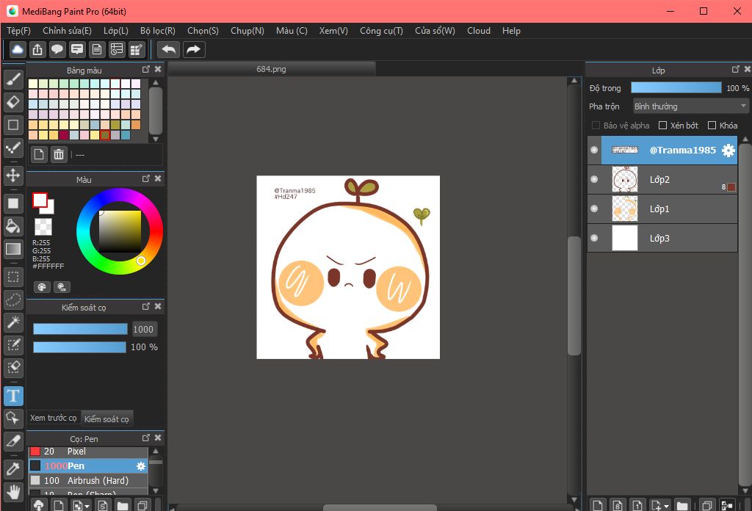Screen dimensions: 752x511
Task: Switch to the Xem trước cọ tab
Action: [54, 418]
